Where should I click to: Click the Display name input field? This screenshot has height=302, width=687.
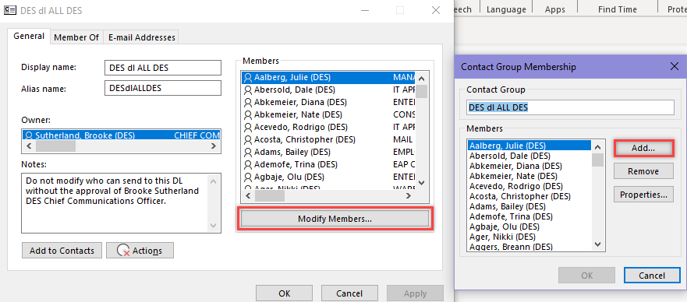click(x=163, y=68)
